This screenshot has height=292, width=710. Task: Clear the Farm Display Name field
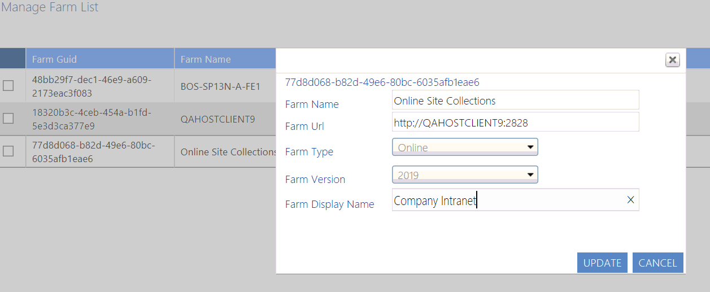[630, 200]
